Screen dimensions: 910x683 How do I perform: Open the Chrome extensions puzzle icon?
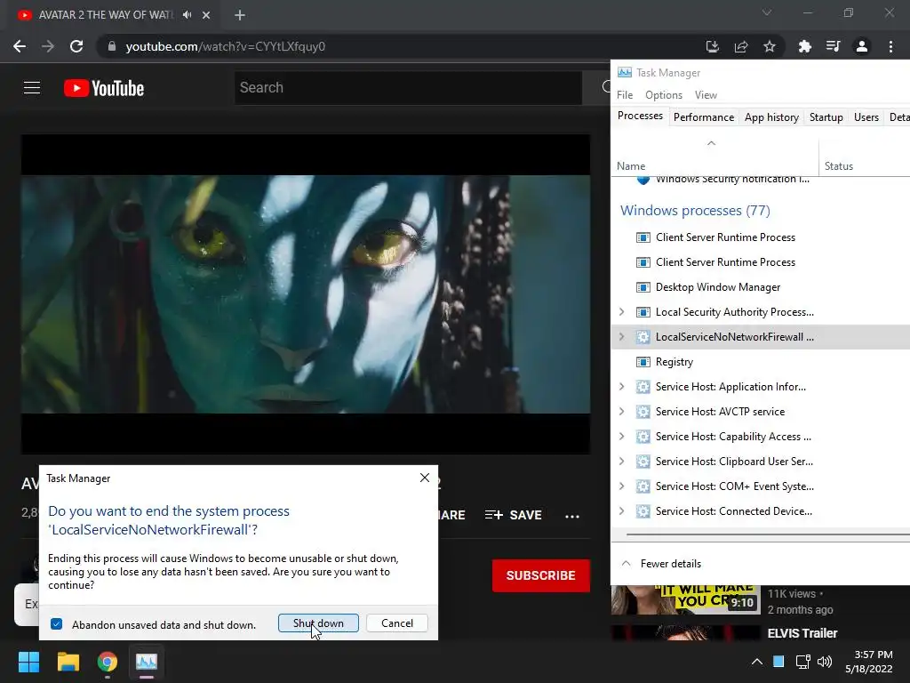click(x=805, y=46)
